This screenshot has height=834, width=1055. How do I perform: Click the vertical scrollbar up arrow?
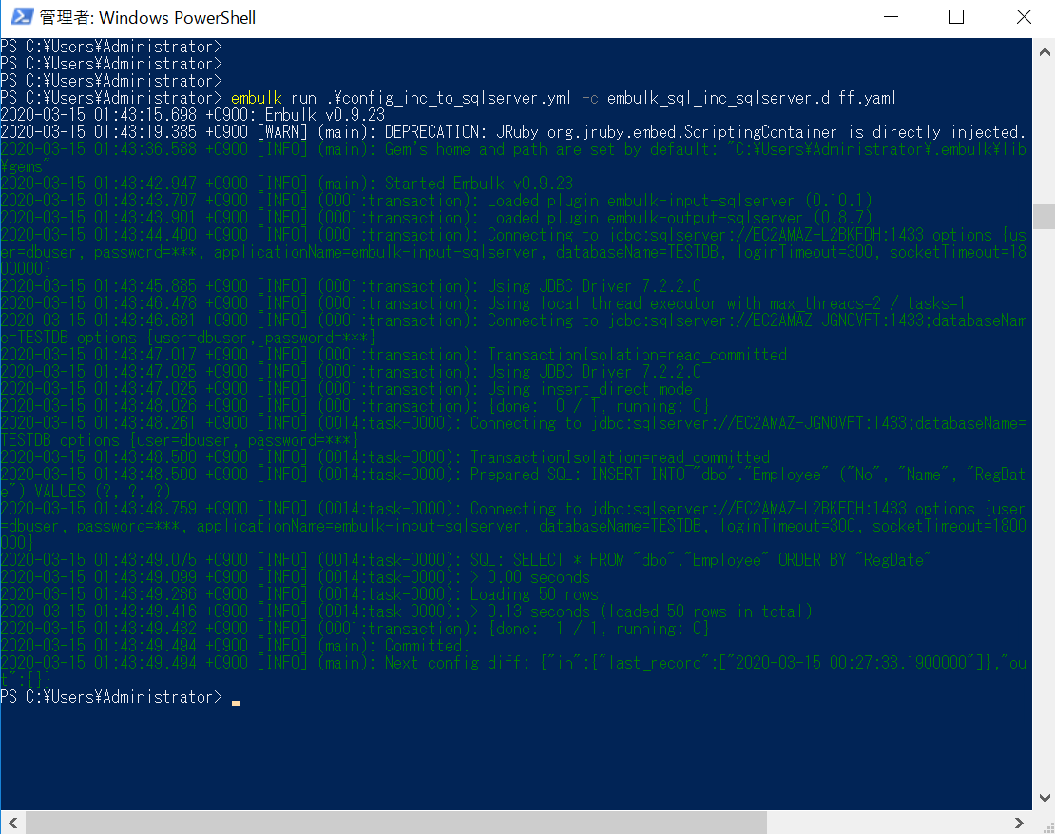click(1045, 52)
